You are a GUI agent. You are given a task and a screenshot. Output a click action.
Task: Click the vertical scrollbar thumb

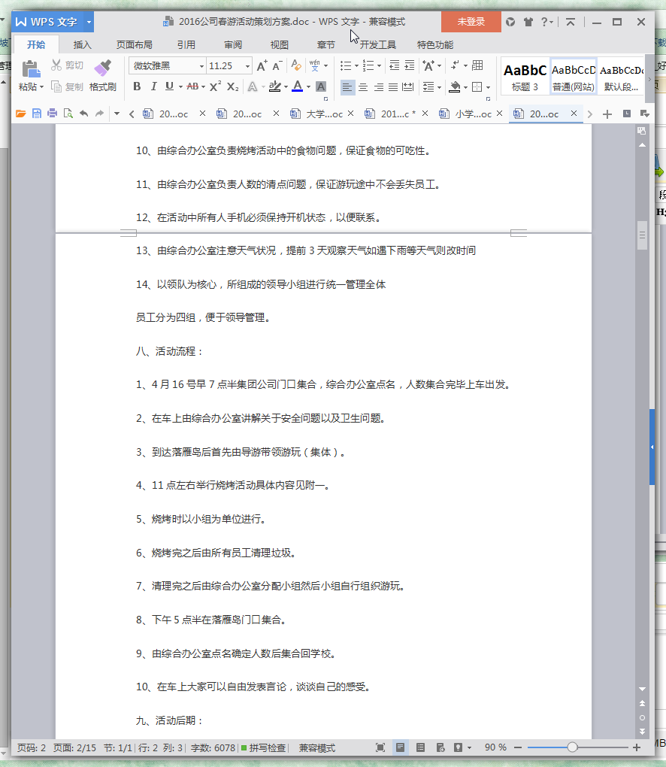(x=642, y=235)
